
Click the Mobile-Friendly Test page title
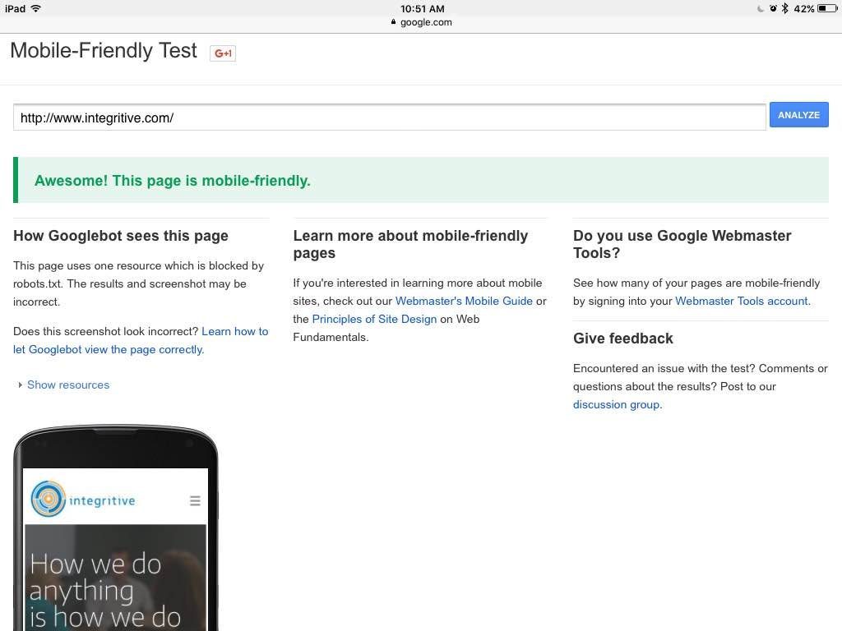(104, 51)
